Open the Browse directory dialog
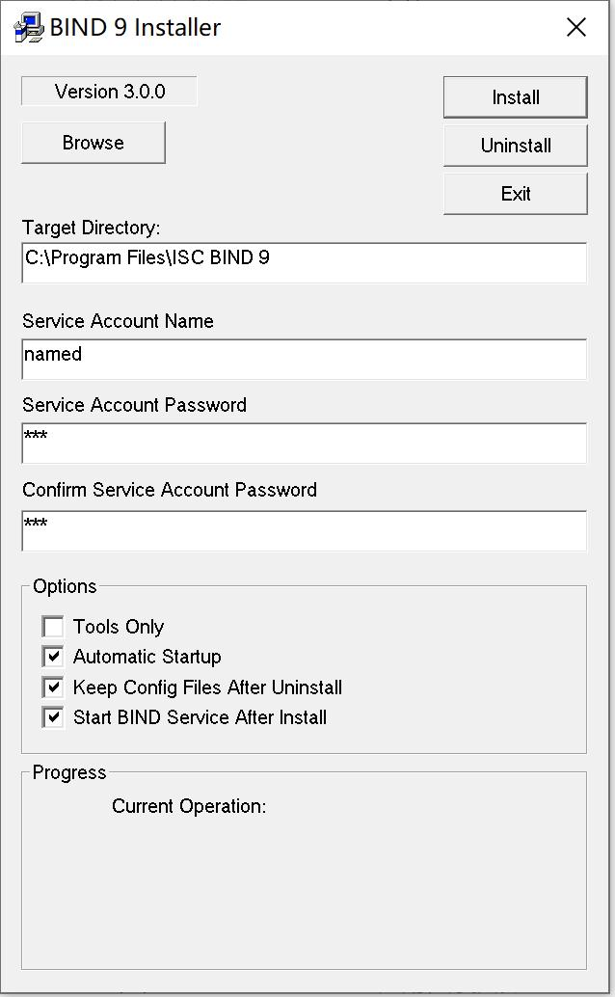This screenshot has height=997, width=615. point(94,143)
